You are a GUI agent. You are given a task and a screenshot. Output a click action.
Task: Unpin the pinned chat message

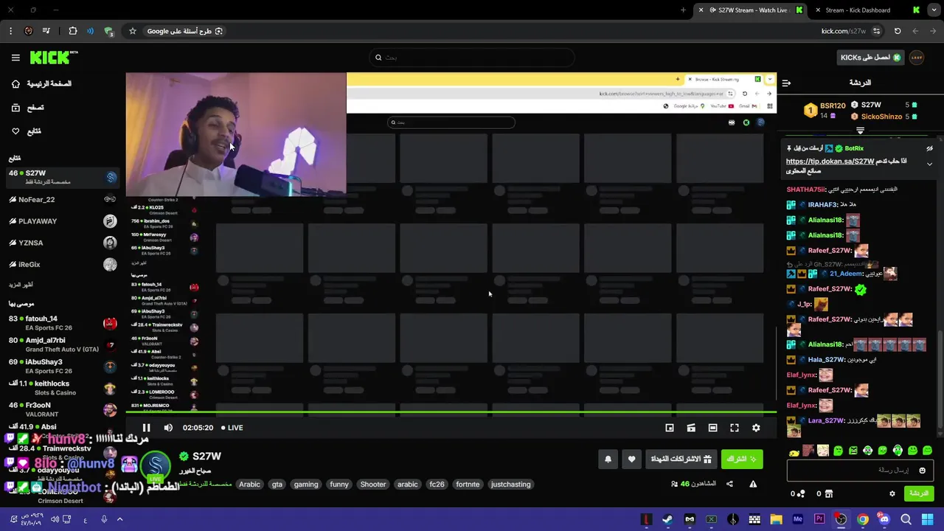click(x=929, y=148)
